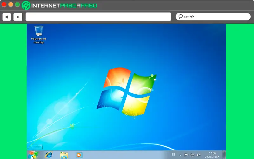Image resolution: width=254 pixels, height=159 pixels.
Task: Open the clock showing 12:56
Action: point(212,155)
